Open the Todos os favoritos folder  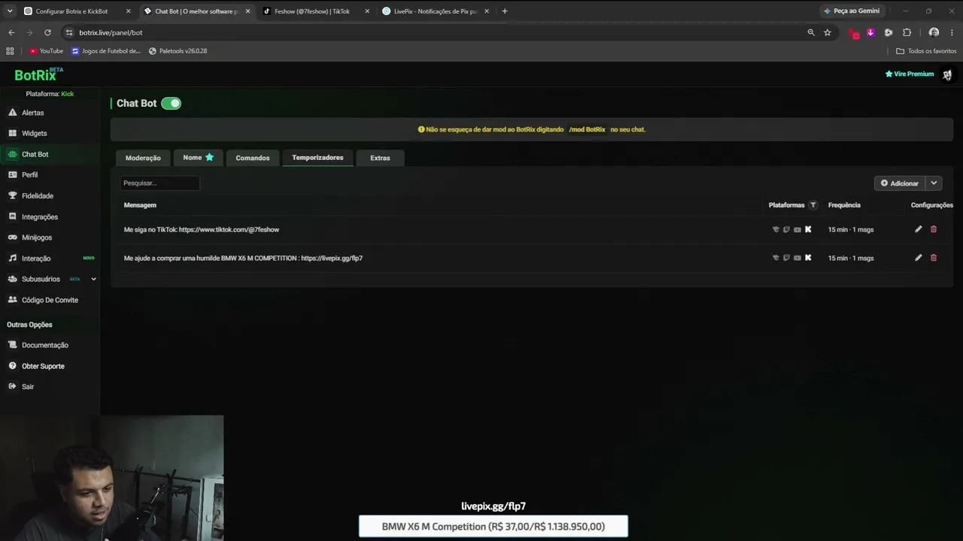point(926,51)
